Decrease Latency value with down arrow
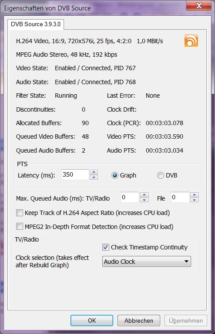 click(x=94, y=177)
